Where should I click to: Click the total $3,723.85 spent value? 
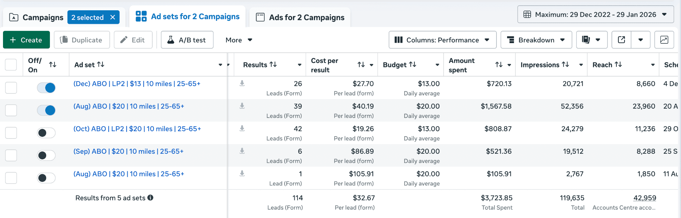(x=497, y=198)
